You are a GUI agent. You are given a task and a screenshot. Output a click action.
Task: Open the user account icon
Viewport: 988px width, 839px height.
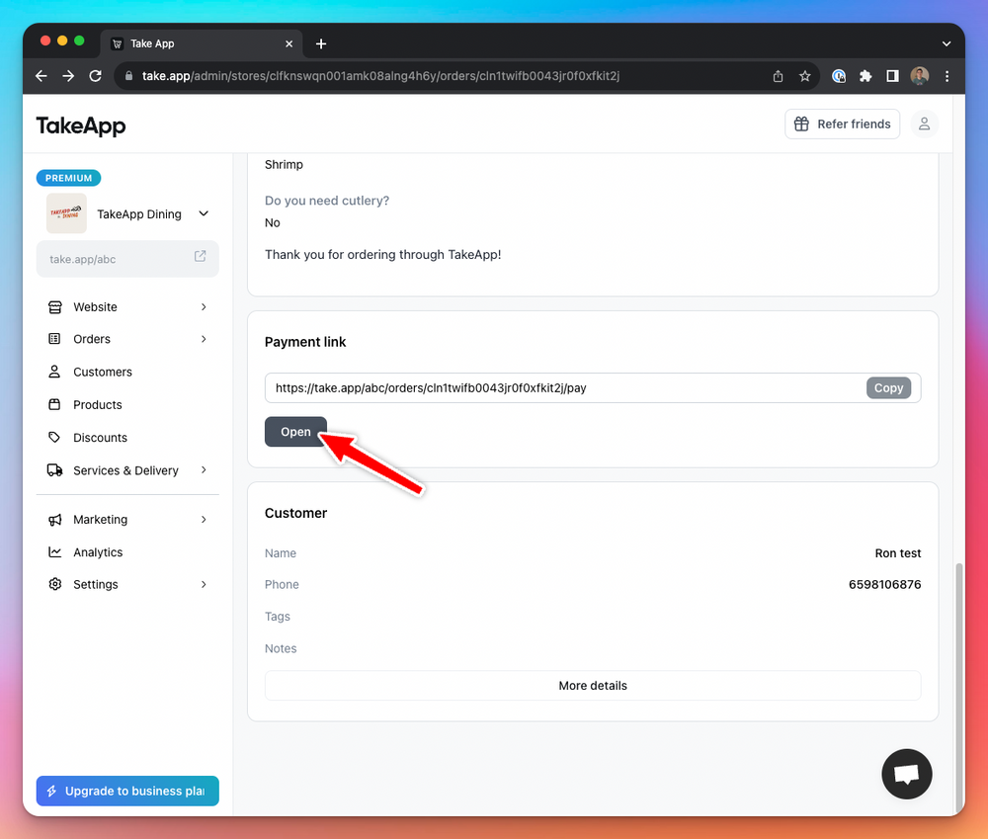pos(924,125)
